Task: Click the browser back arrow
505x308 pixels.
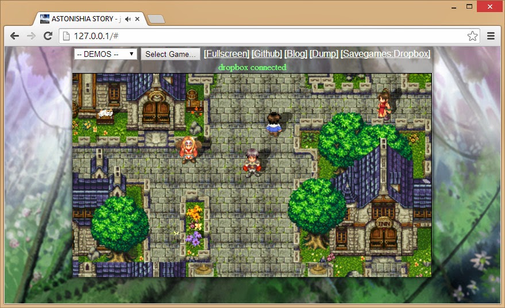Action: (15, 36)
